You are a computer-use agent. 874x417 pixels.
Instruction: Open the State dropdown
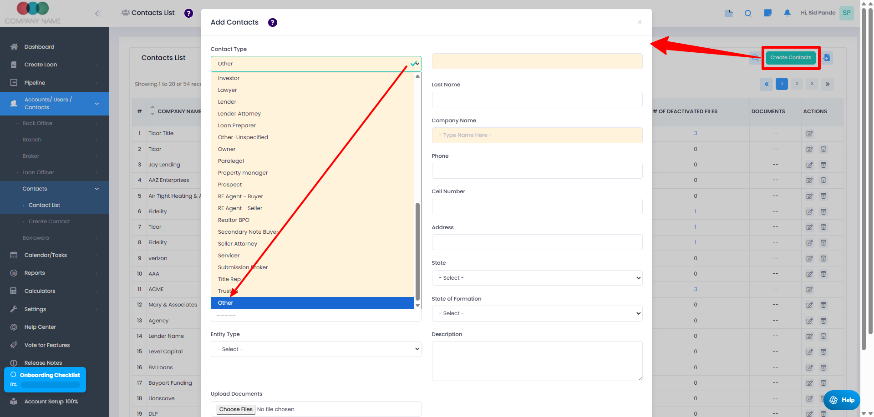click(537, 278)
